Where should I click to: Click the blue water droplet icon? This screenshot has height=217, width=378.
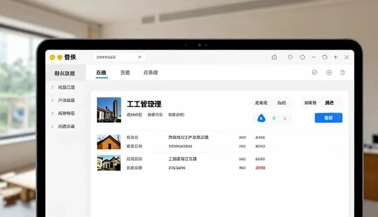pos(261,118)
